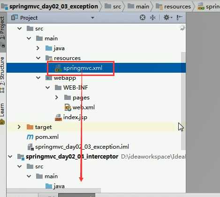Click the first blue java folder icon

(49, 48)
